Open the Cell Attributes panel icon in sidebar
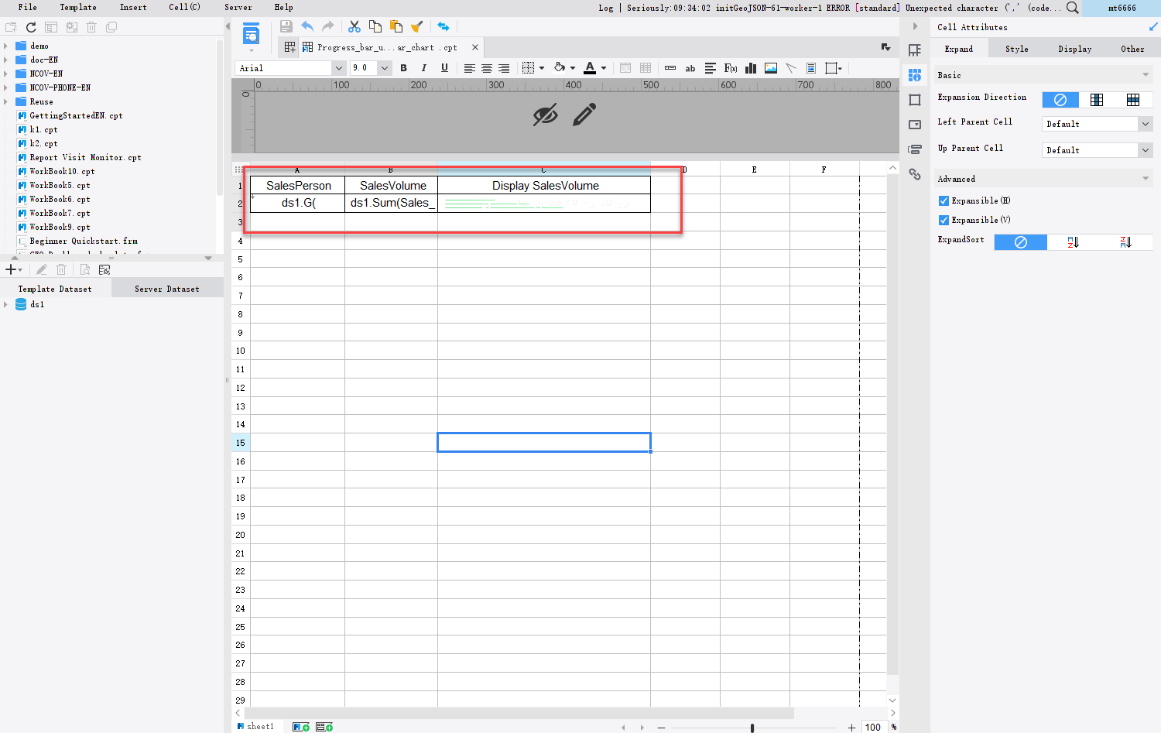1161x733 pixels. (x=915, y=74)
